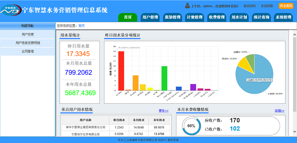Switch to the 收费管理 tab
This screenshot has width=297, height=143.
(217, 17)
